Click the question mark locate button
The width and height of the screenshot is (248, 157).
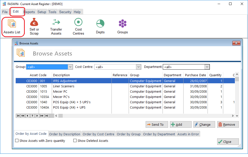tap(32, 116)
